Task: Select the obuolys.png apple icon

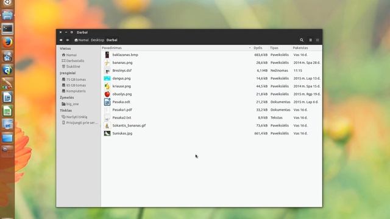Action: click(x=107, y=94)
